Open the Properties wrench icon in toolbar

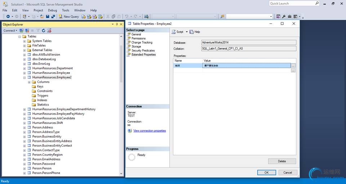point(284,17)
